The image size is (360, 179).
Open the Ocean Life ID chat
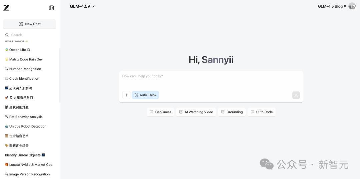pos(20,50)
